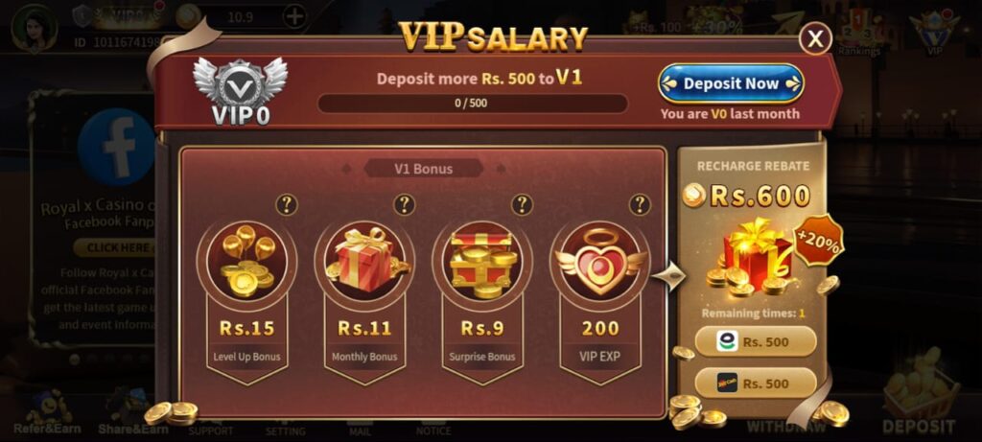Close the VIP Salary popup
Image resolution: width=982 pixels, height=442 pixels.
[815, 38]
